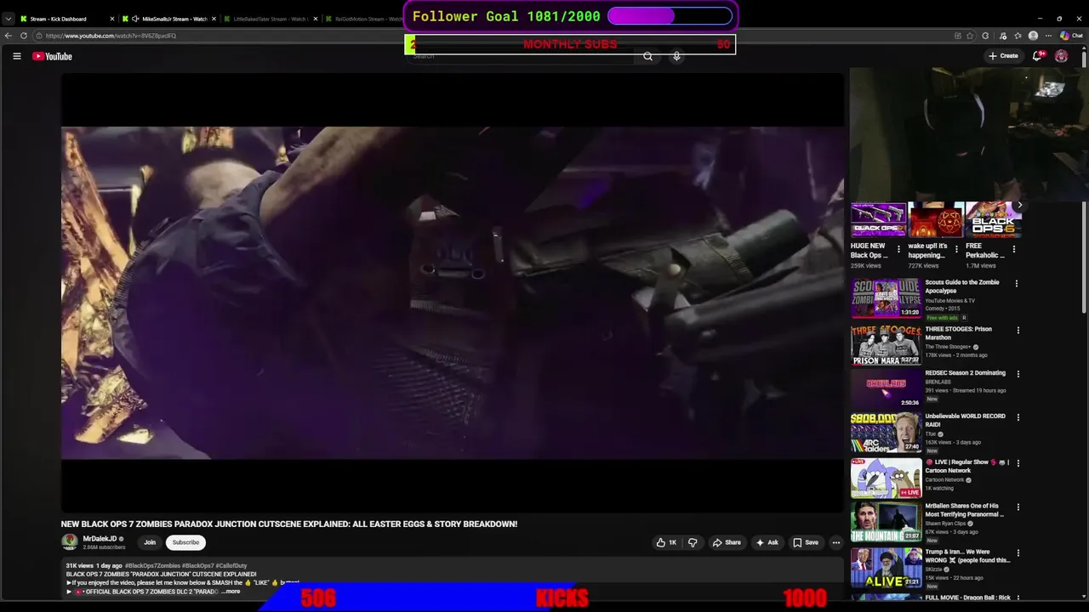This screenshot has width=1089, height=612.
Task: Close the MikeSmallsJr Stream tab
Action: [214, 19]
